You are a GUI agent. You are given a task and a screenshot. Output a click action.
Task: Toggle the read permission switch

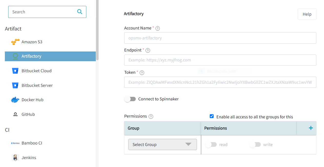211,144
